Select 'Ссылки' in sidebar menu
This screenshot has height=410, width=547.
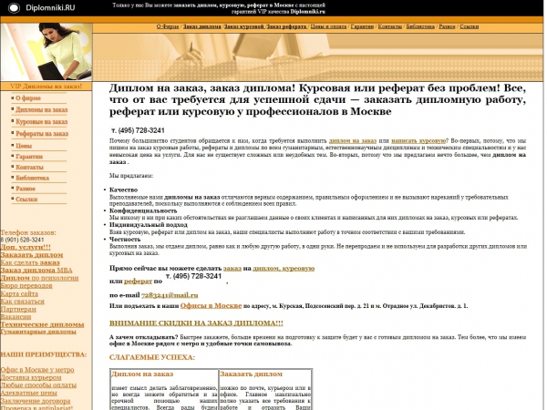[26, 200]
